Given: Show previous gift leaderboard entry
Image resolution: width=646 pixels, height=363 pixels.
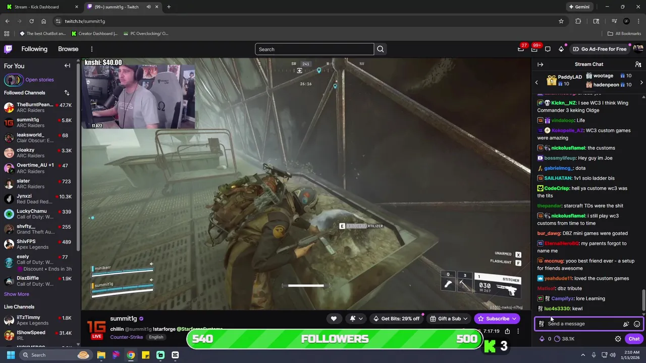Looking at the screenshot, I should (x=536, y=82).
